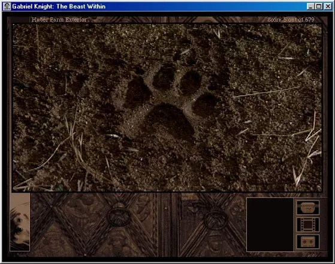This screenshot has height=264, width=335.
Task: Click the game window title bar icon
Action: point(7,7)
